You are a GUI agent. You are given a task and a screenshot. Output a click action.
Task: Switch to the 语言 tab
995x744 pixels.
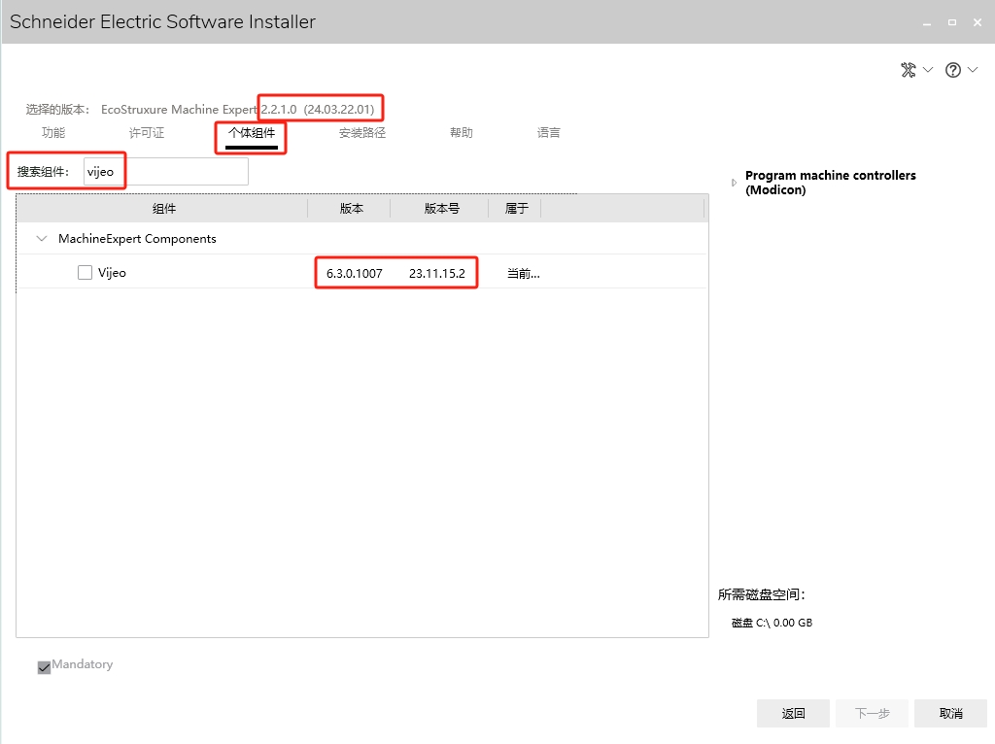pos(549,133)
